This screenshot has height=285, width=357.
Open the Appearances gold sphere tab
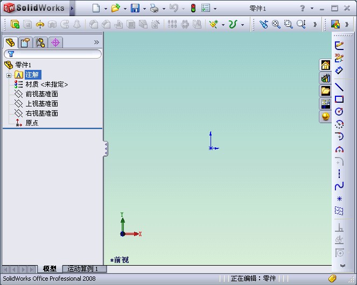tap(326, 117)
